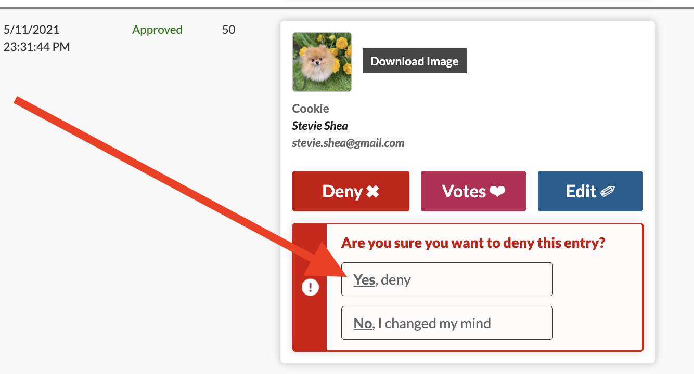Click the heart icon on Votes button
The height and width of the screenshot is (374, 694).
point(497,192)
